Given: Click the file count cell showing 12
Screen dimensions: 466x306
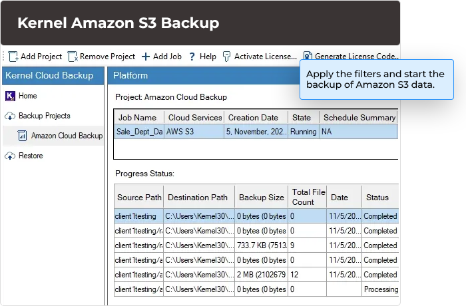Looking at the screenshot, I should 308,275.
